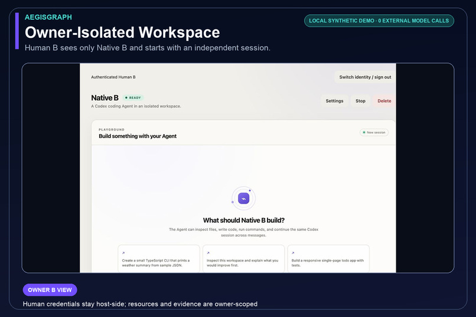476x317 pixels.
Task: Click the READY status badge
Action: pos(133,97)
